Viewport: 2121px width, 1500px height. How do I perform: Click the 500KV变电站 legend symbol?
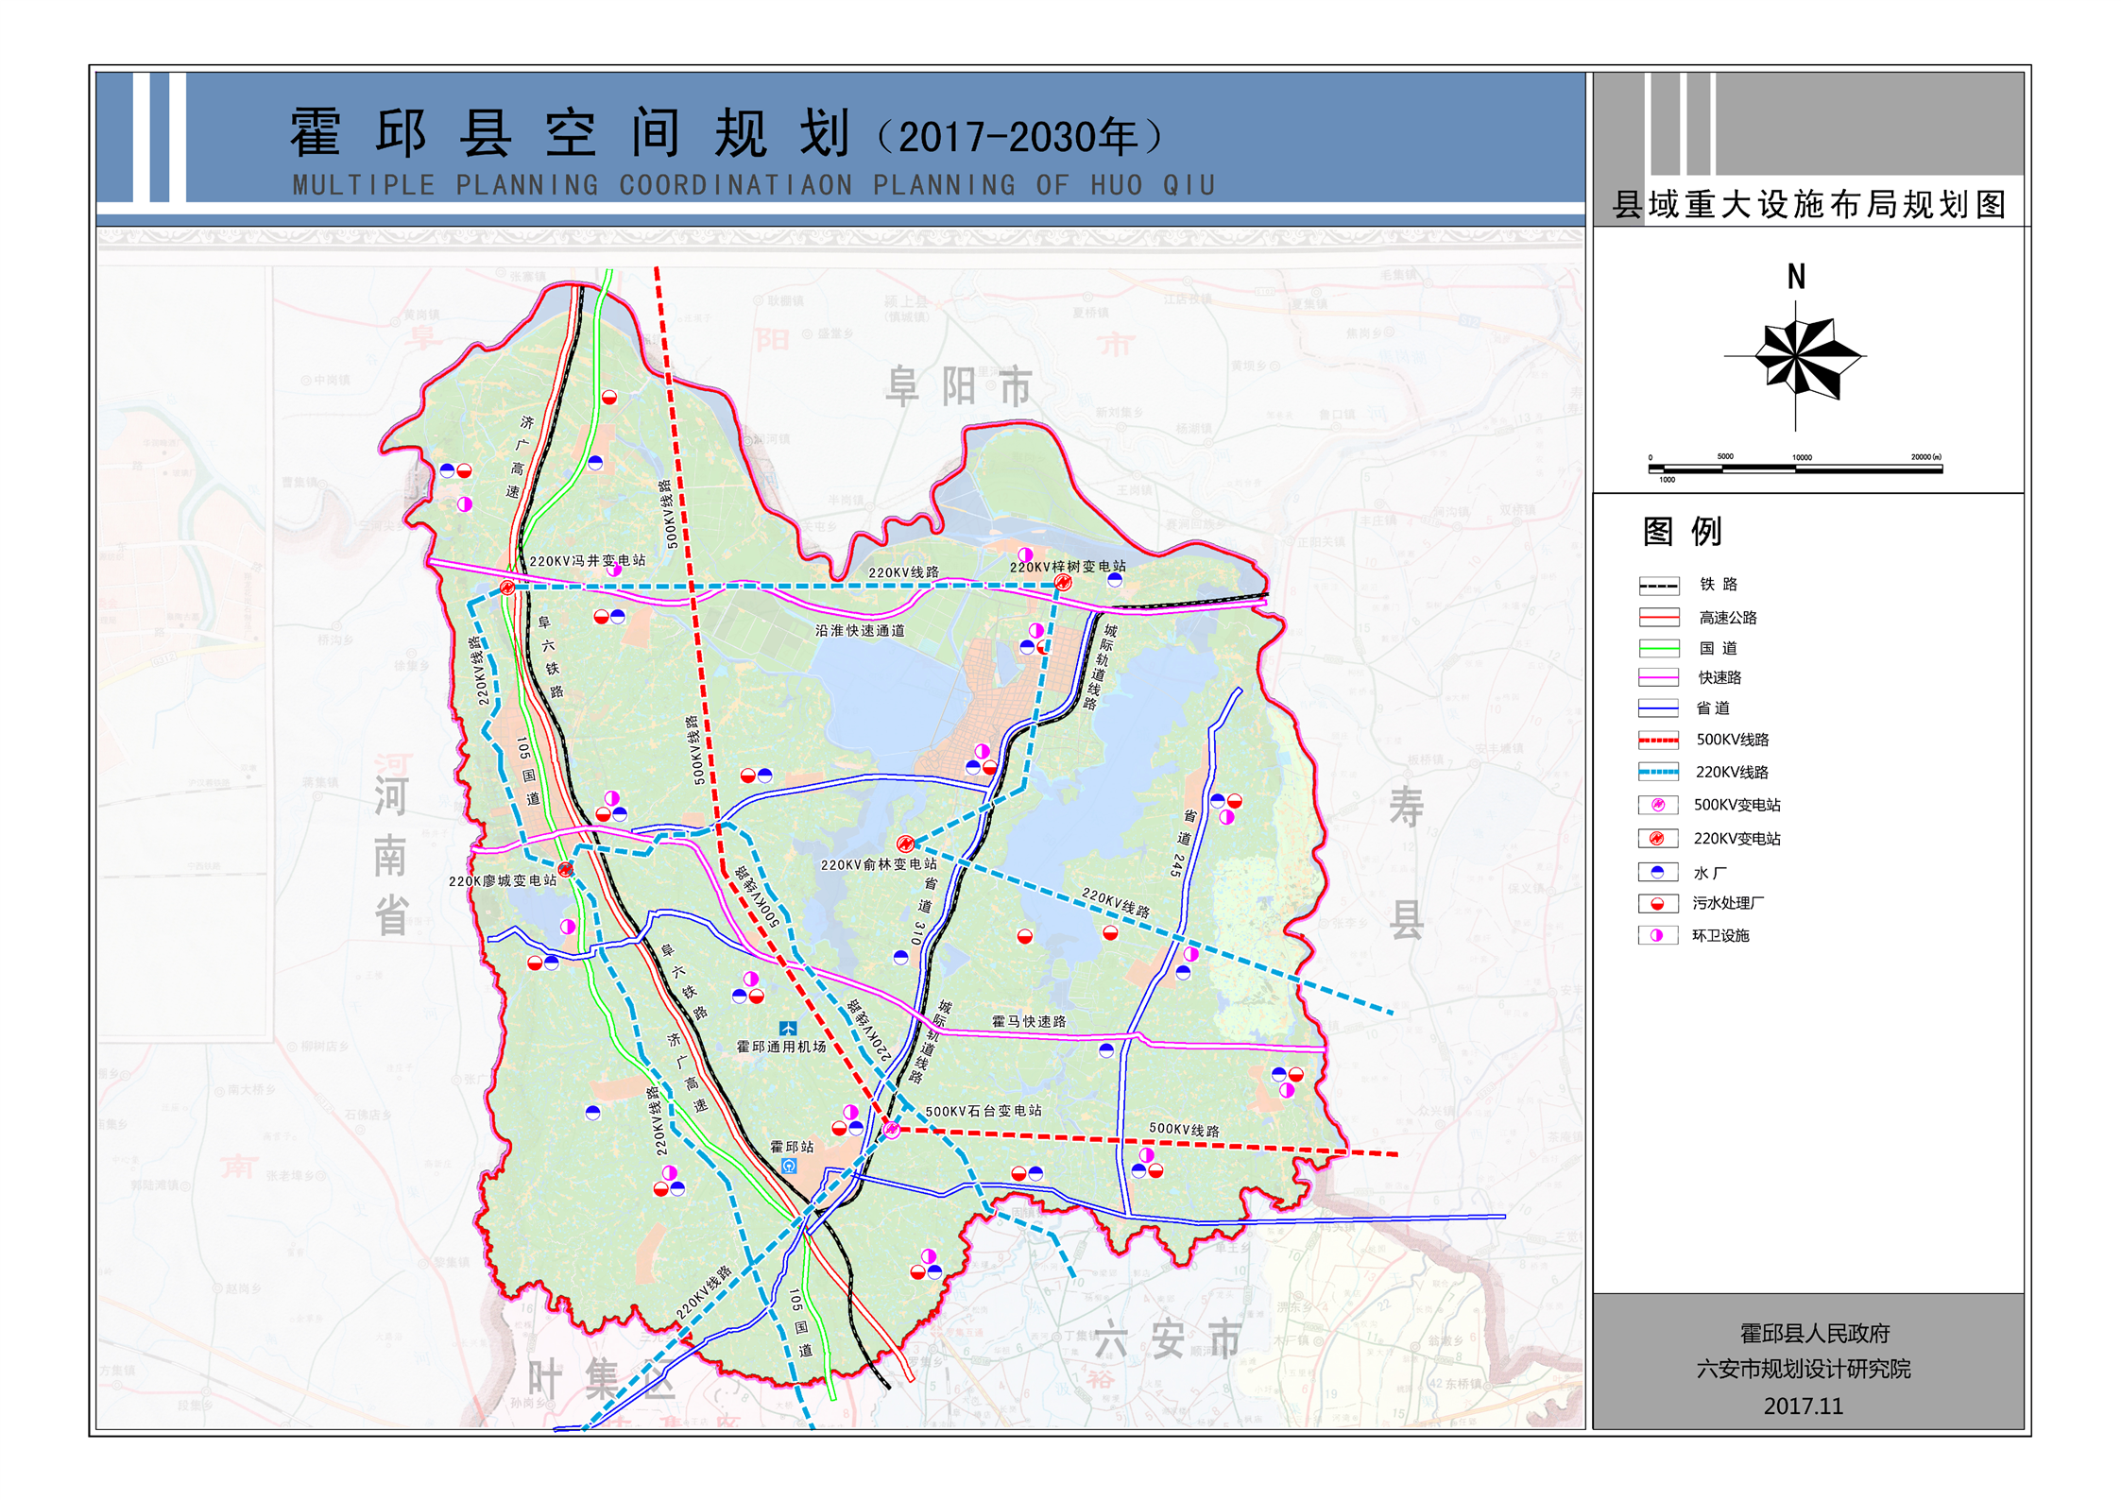[1658, 805]
